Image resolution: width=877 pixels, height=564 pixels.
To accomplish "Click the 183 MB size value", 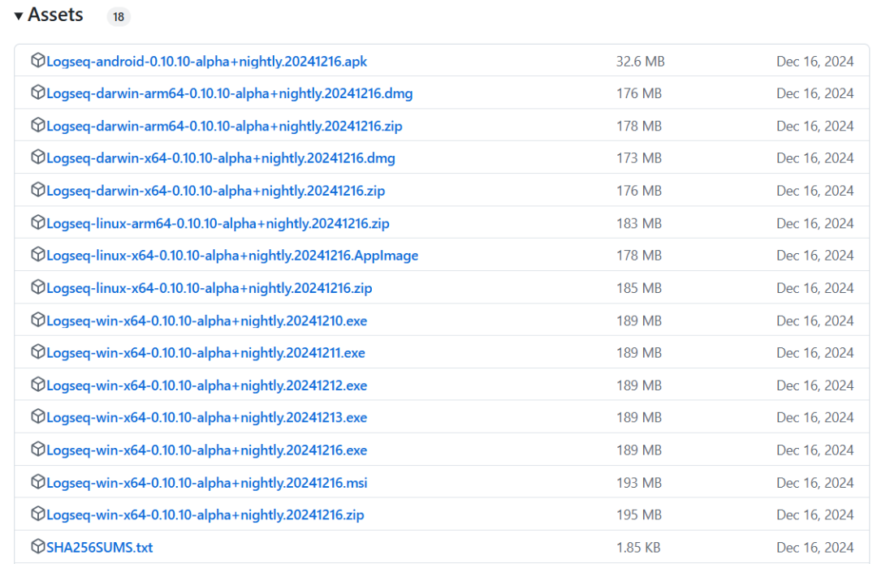I will (x=639, y=224).
